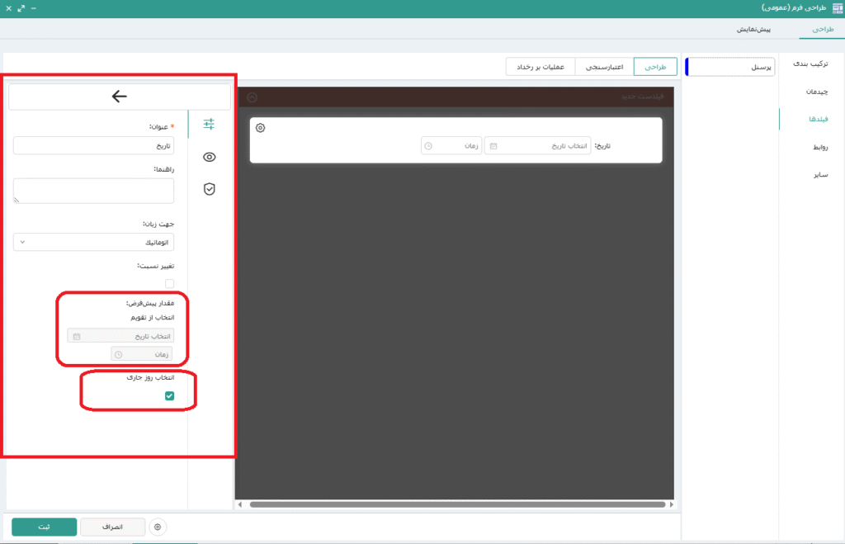This screenshot has width=845, height=544.
Task: Open the default value زمان time picker
Action: tap(142, 354)
